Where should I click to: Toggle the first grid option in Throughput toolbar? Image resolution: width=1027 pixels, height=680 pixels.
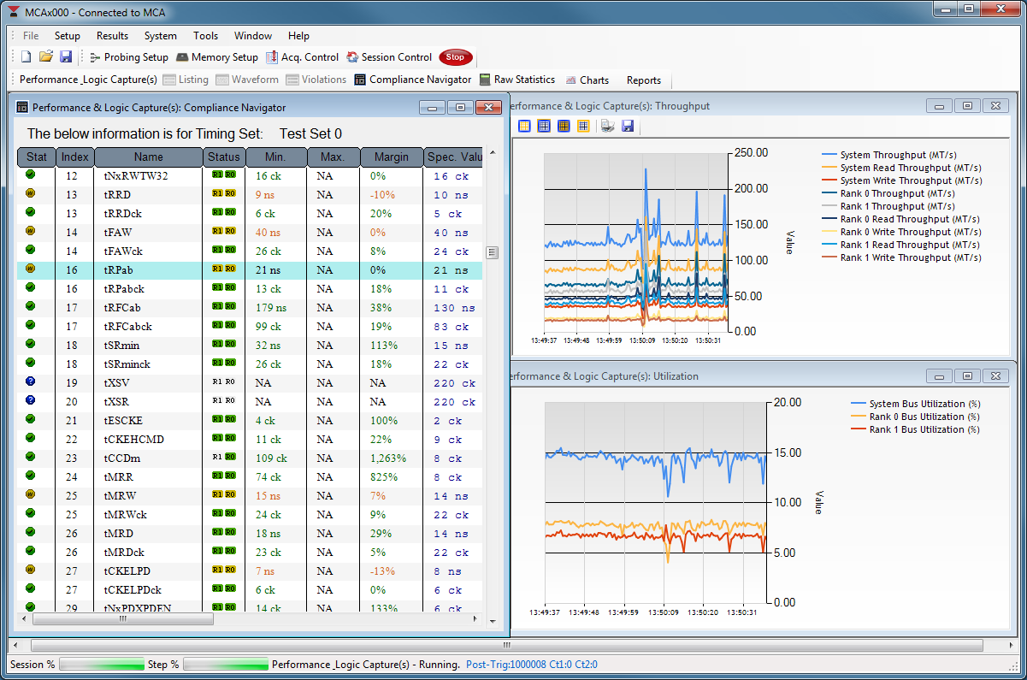click(524, 127)
